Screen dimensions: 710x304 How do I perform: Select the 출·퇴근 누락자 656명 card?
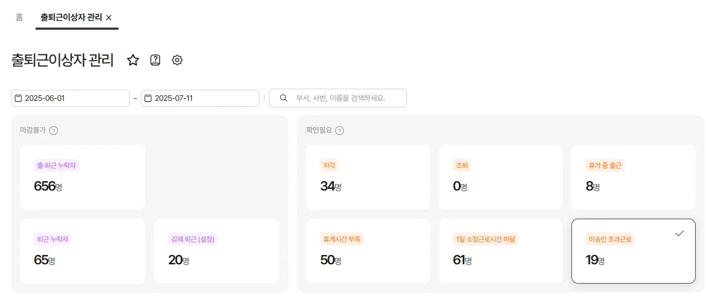[82, 177]
